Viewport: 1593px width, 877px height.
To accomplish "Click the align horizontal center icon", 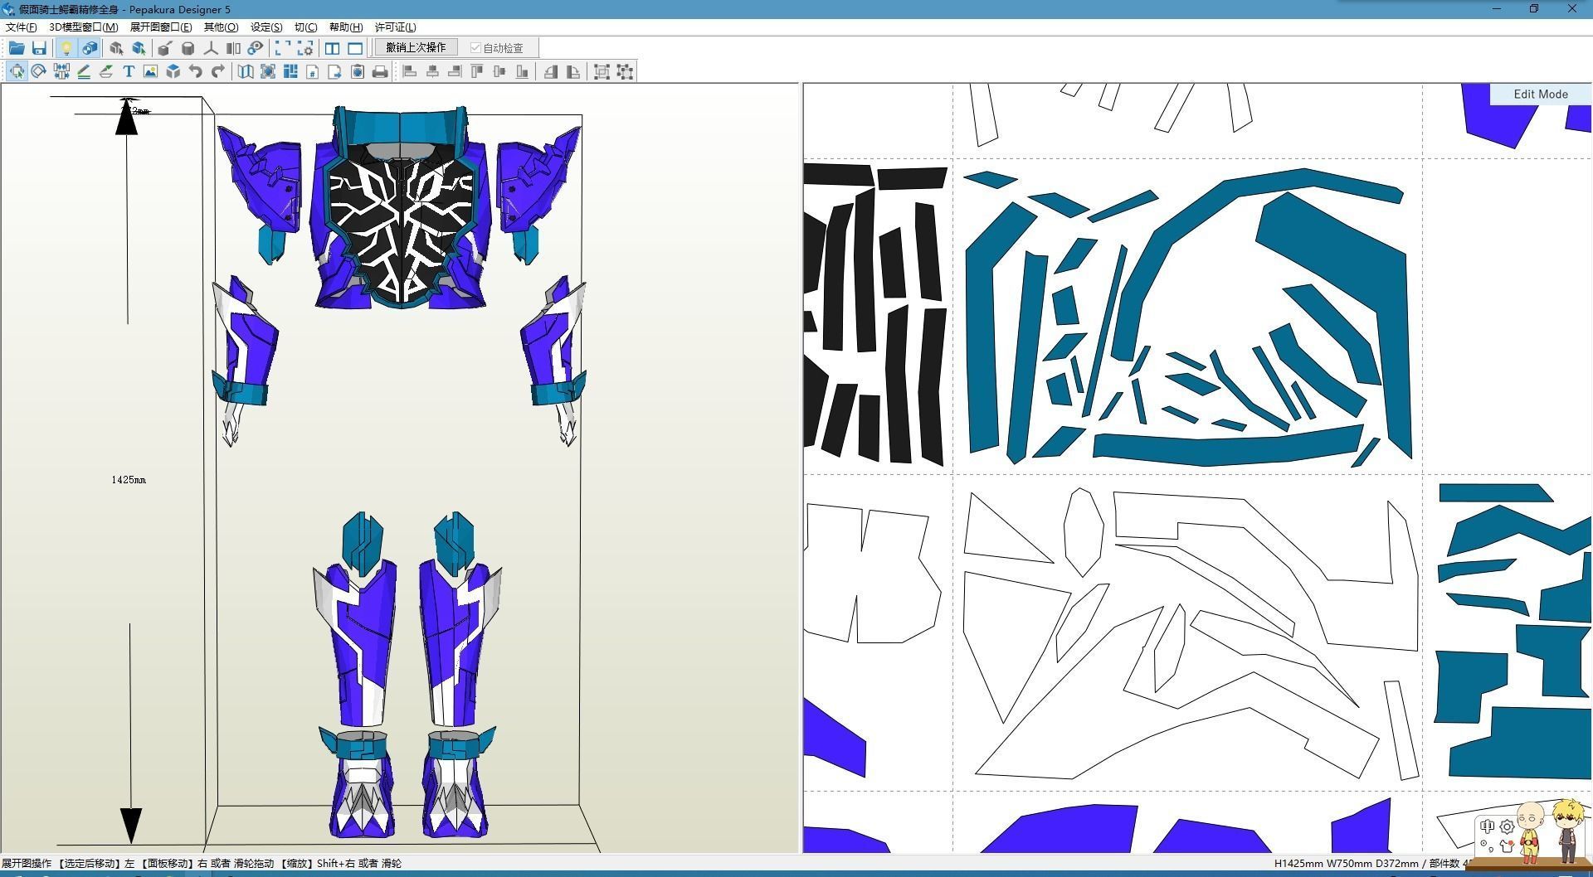I will [x=432, y=71].
